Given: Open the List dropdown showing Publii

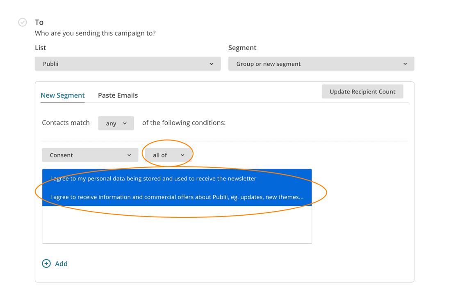Looking at the screenshot, I should [x=128, y=64].
